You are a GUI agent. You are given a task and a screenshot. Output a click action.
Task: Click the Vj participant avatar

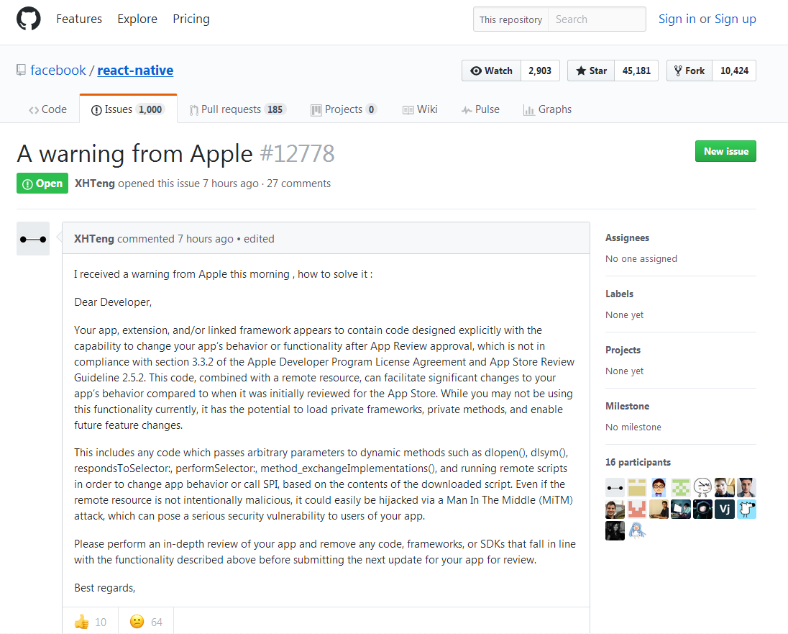click(725, 510)
